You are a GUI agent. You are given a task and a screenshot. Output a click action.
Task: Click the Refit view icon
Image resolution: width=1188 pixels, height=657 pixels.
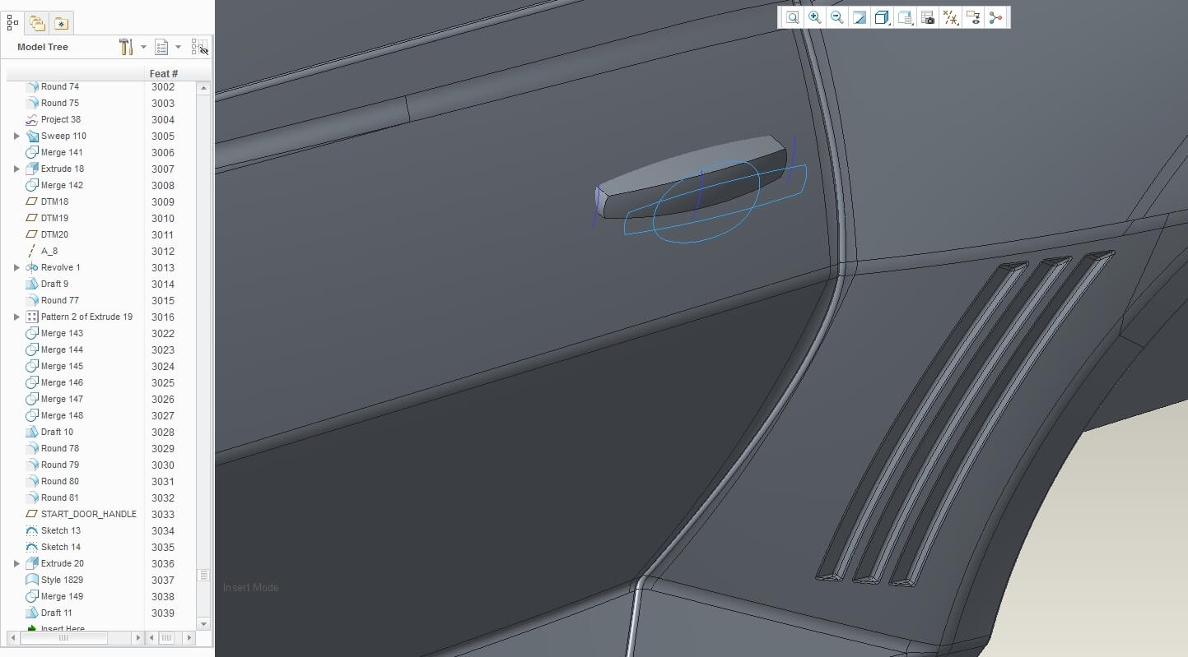792,17
